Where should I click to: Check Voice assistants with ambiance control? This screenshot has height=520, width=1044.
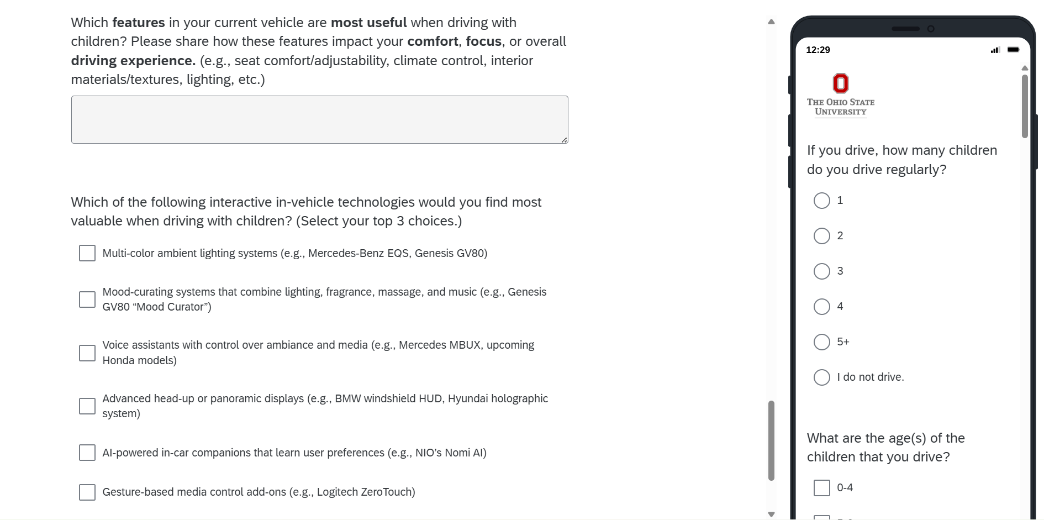click(x=87, y=353)
